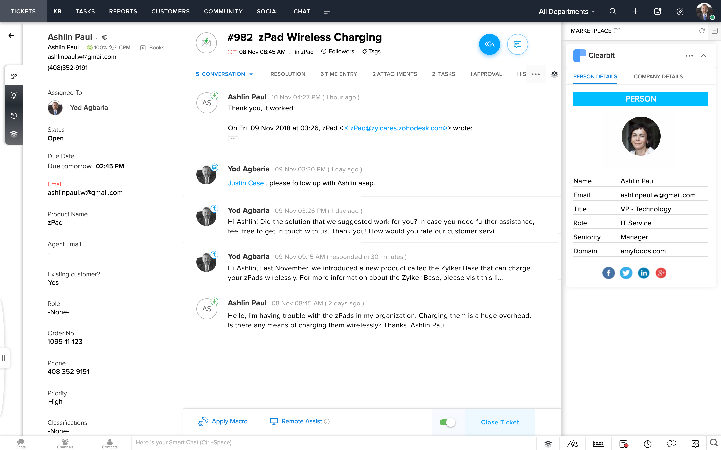Open the settings gear in header

(680, 11)
